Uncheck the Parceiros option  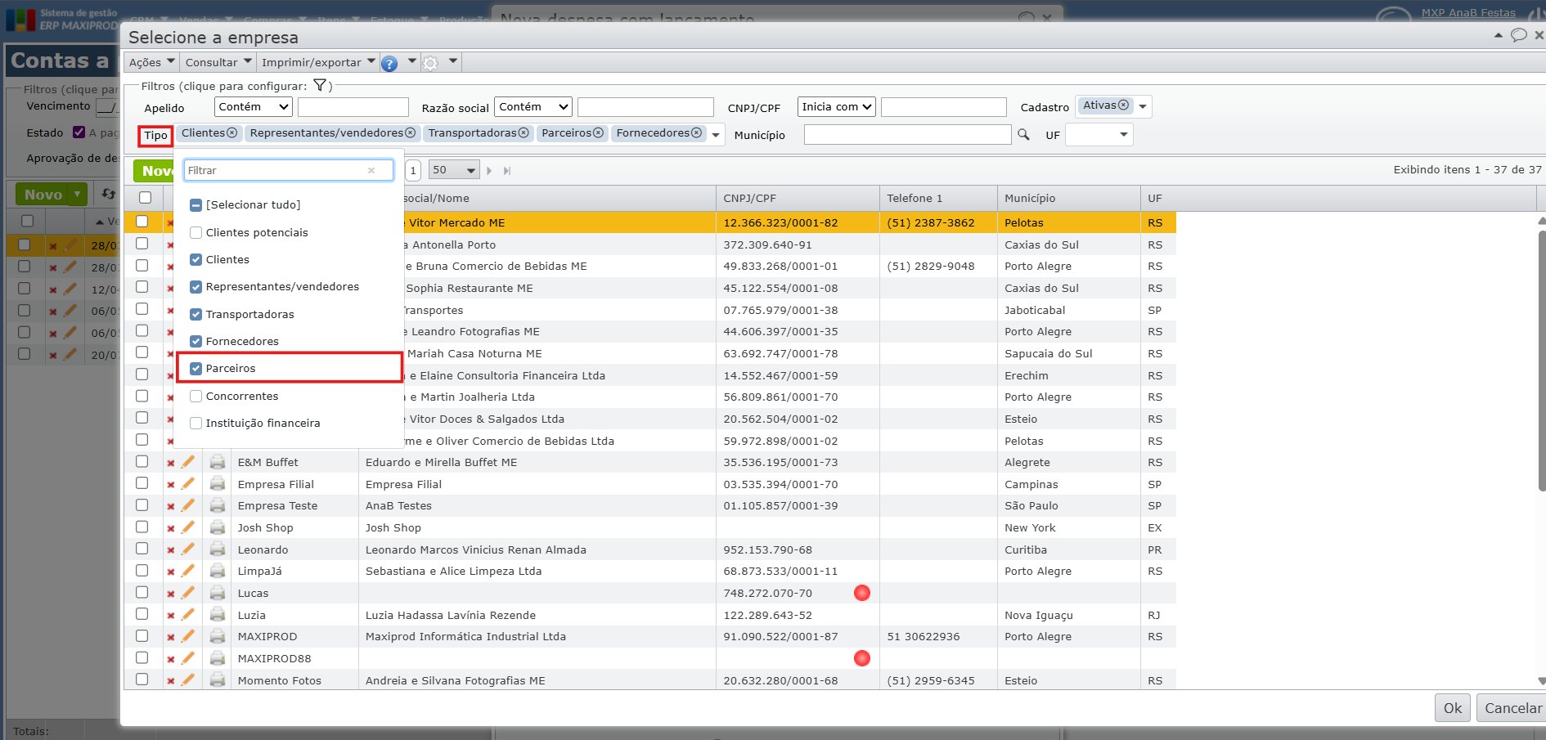click(x=196, y=369)
